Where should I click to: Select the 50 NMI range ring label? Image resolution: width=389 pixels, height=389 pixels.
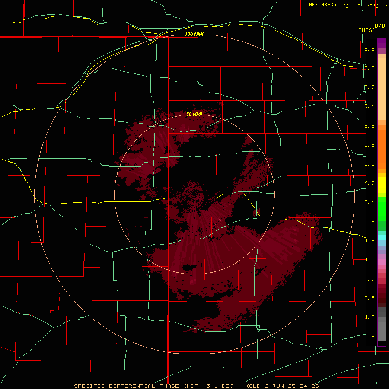tap(194, 114)
